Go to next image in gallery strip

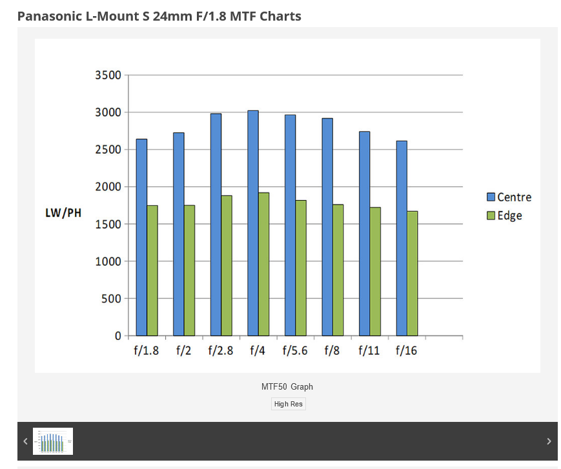point(549,441)
